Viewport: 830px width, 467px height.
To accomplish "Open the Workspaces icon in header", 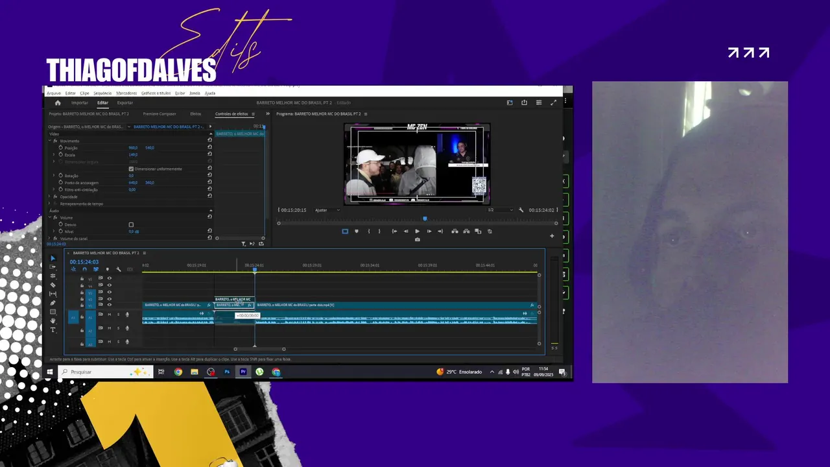I will coord(510,102).
